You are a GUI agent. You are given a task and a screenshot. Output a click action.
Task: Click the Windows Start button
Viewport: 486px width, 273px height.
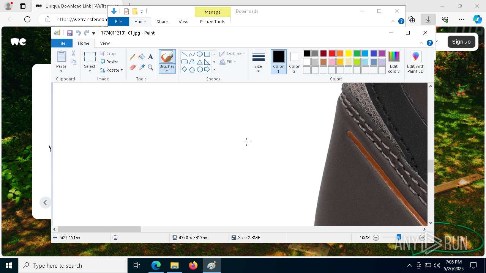click(x=9, y=265)
